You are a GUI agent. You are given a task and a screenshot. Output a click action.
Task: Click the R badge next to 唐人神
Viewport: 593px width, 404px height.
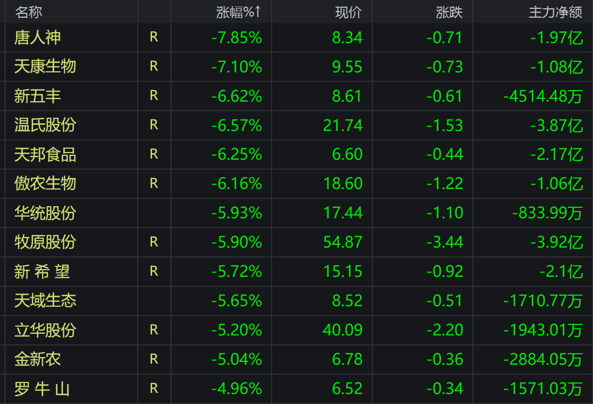point(154,37)
